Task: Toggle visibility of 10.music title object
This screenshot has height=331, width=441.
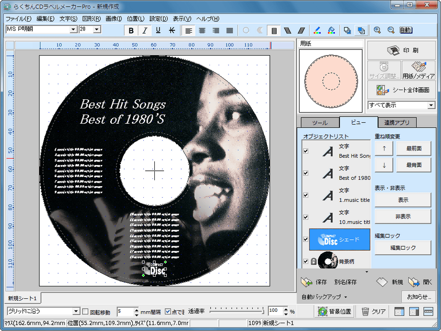Action: pyautogui.click(x=306, y=217)
